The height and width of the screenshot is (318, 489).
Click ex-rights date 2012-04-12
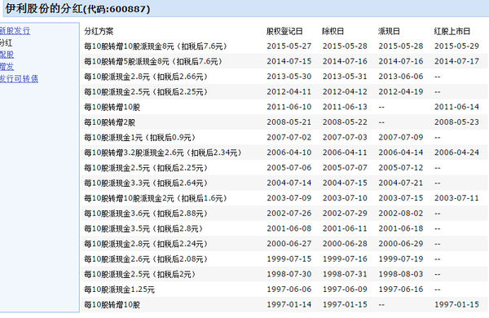345,92
